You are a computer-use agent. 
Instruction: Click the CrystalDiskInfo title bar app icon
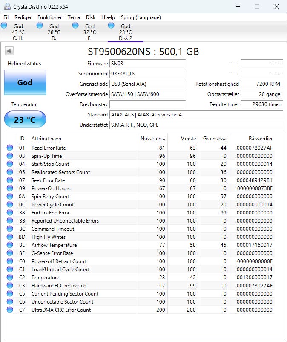point(6,6)
